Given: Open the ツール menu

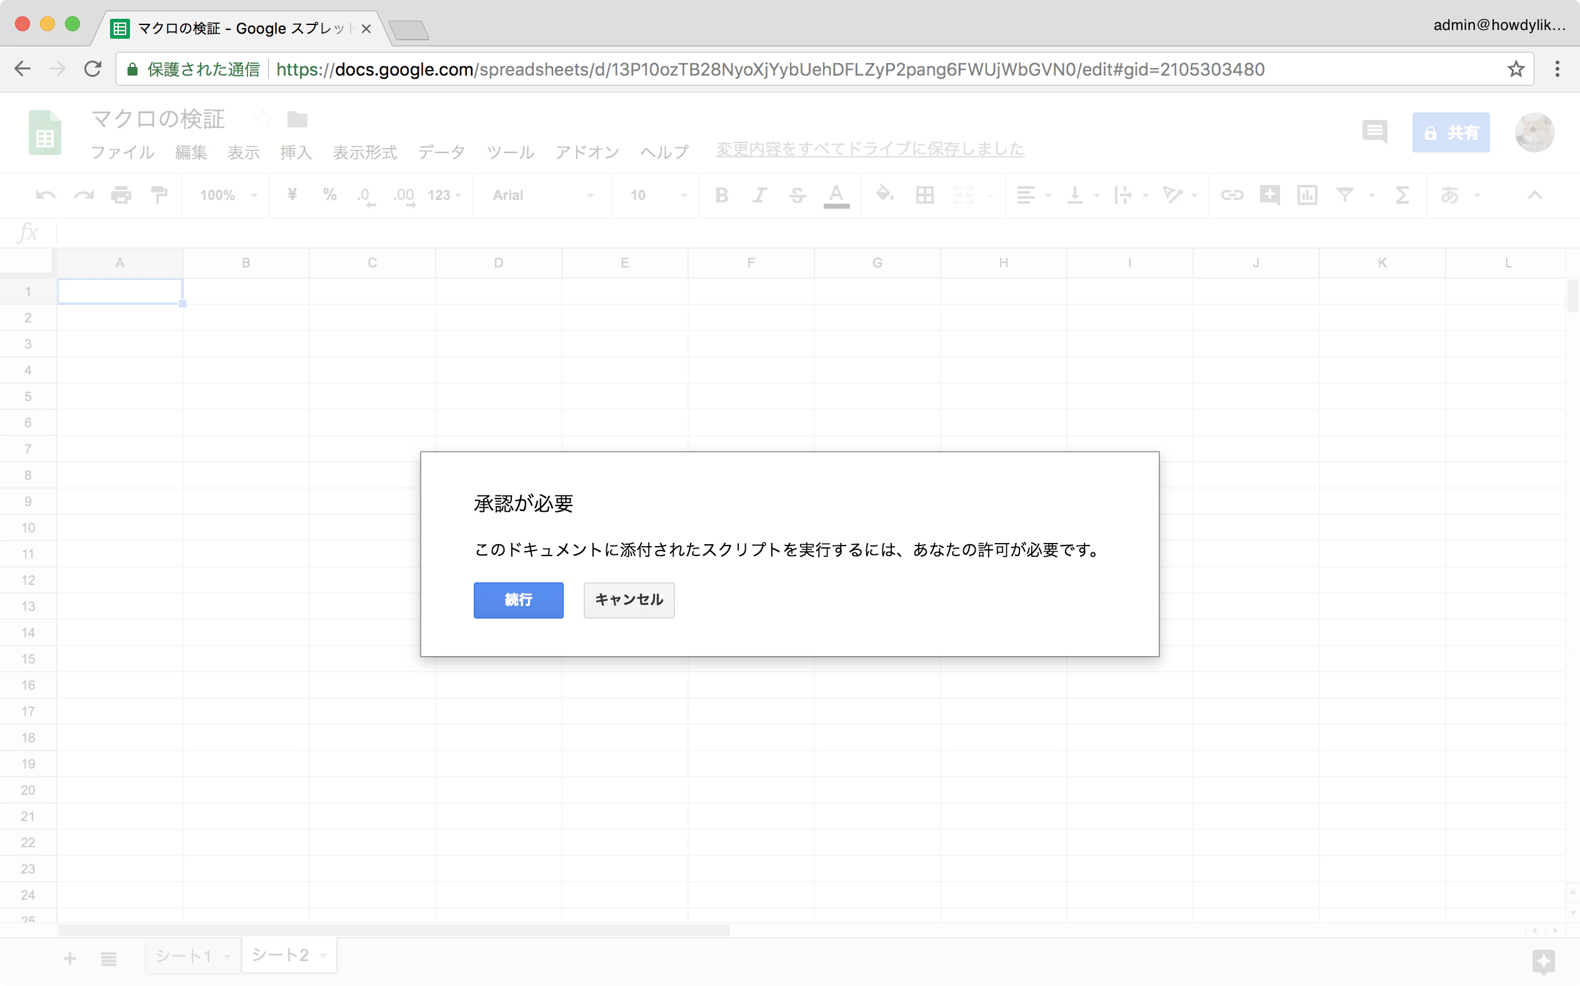Looking at the screenshot, I should coord(511,152).
